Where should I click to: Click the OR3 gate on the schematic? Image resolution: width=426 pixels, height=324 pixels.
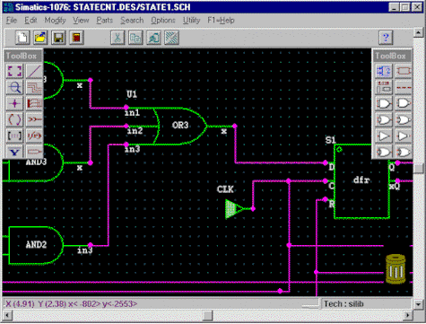click(x=180, y=126)
